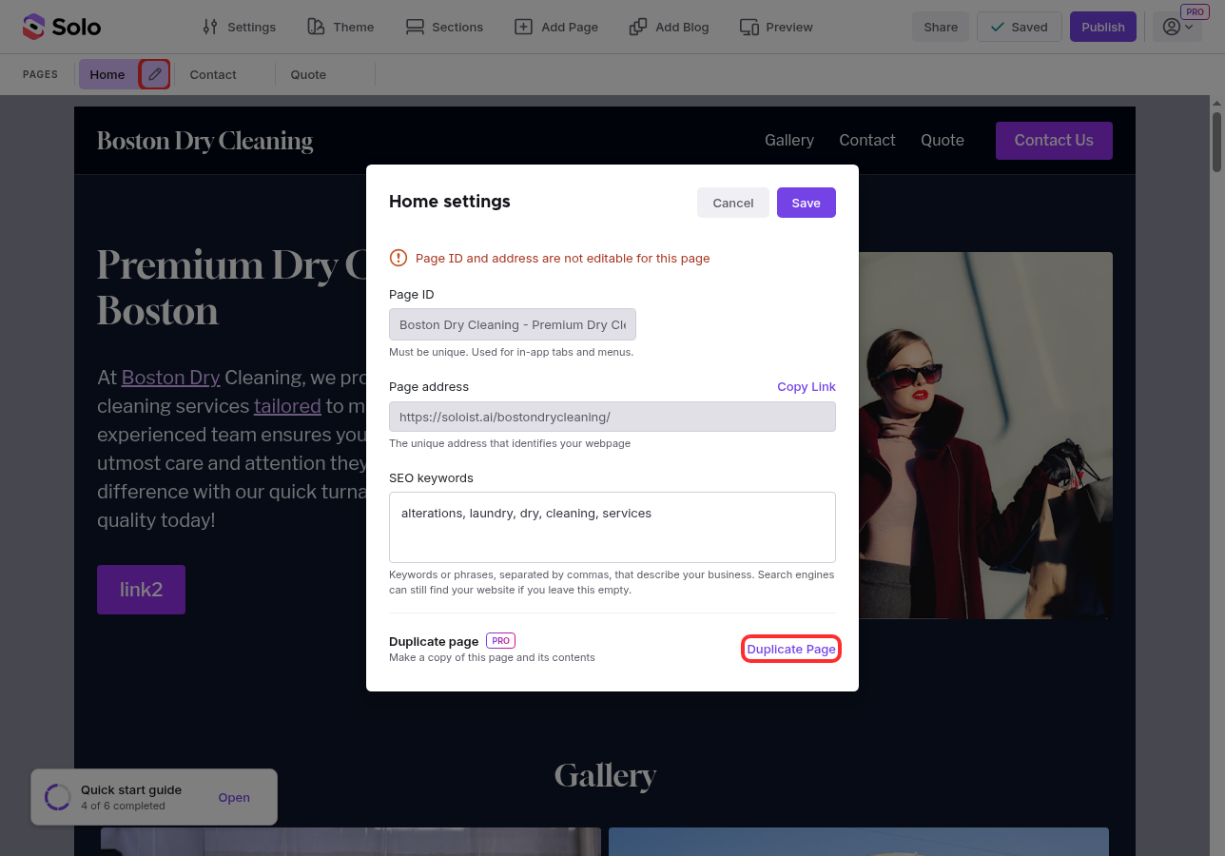The height and width of the screenshot is (856, 1225).
Task: Switch to the Contact page tab
Action: [213, 74]
